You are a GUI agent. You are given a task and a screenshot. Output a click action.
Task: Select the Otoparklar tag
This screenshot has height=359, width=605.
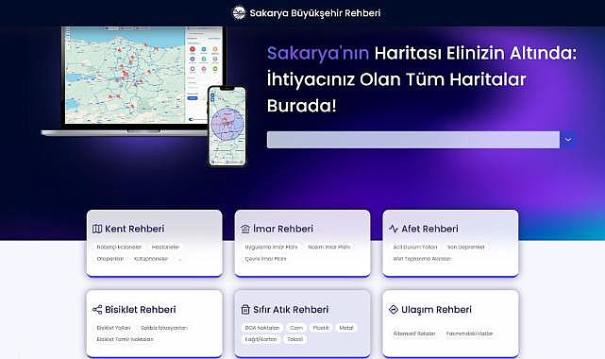(110, 259)
